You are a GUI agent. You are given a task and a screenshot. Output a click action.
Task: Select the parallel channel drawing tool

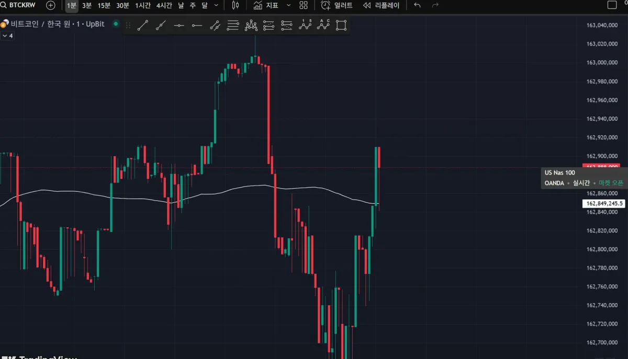point(215,25)
